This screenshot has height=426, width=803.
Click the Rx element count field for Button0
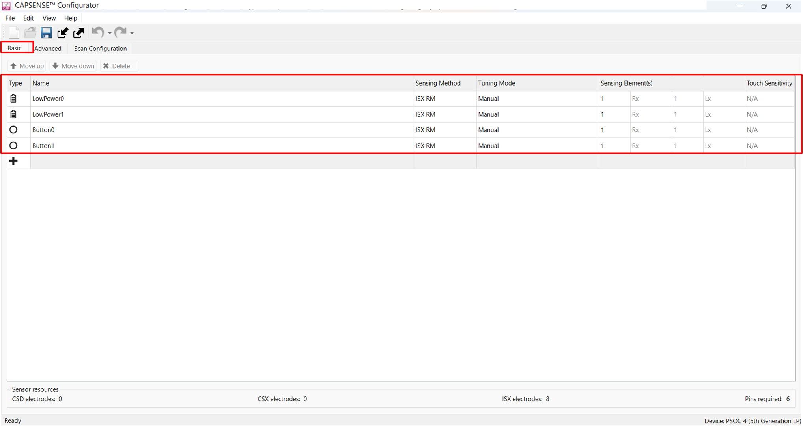pyautogui.click(x=614, y=130)
